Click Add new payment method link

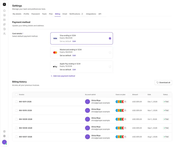[63, 76]
